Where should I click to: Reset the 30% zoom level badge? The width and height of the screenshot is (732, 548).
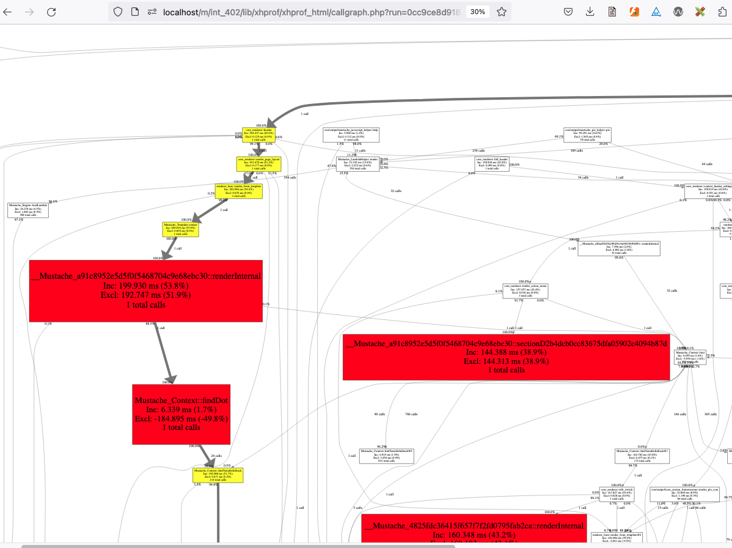pyautogui.click(x=477, y=12)
